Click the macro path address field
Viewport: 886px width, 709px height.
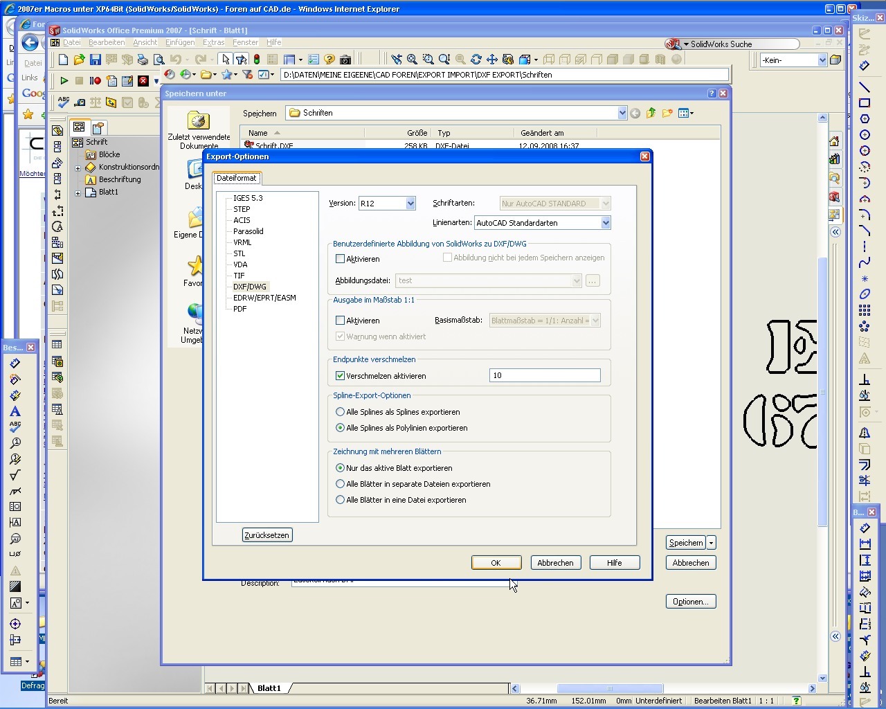tap(505, 75)
